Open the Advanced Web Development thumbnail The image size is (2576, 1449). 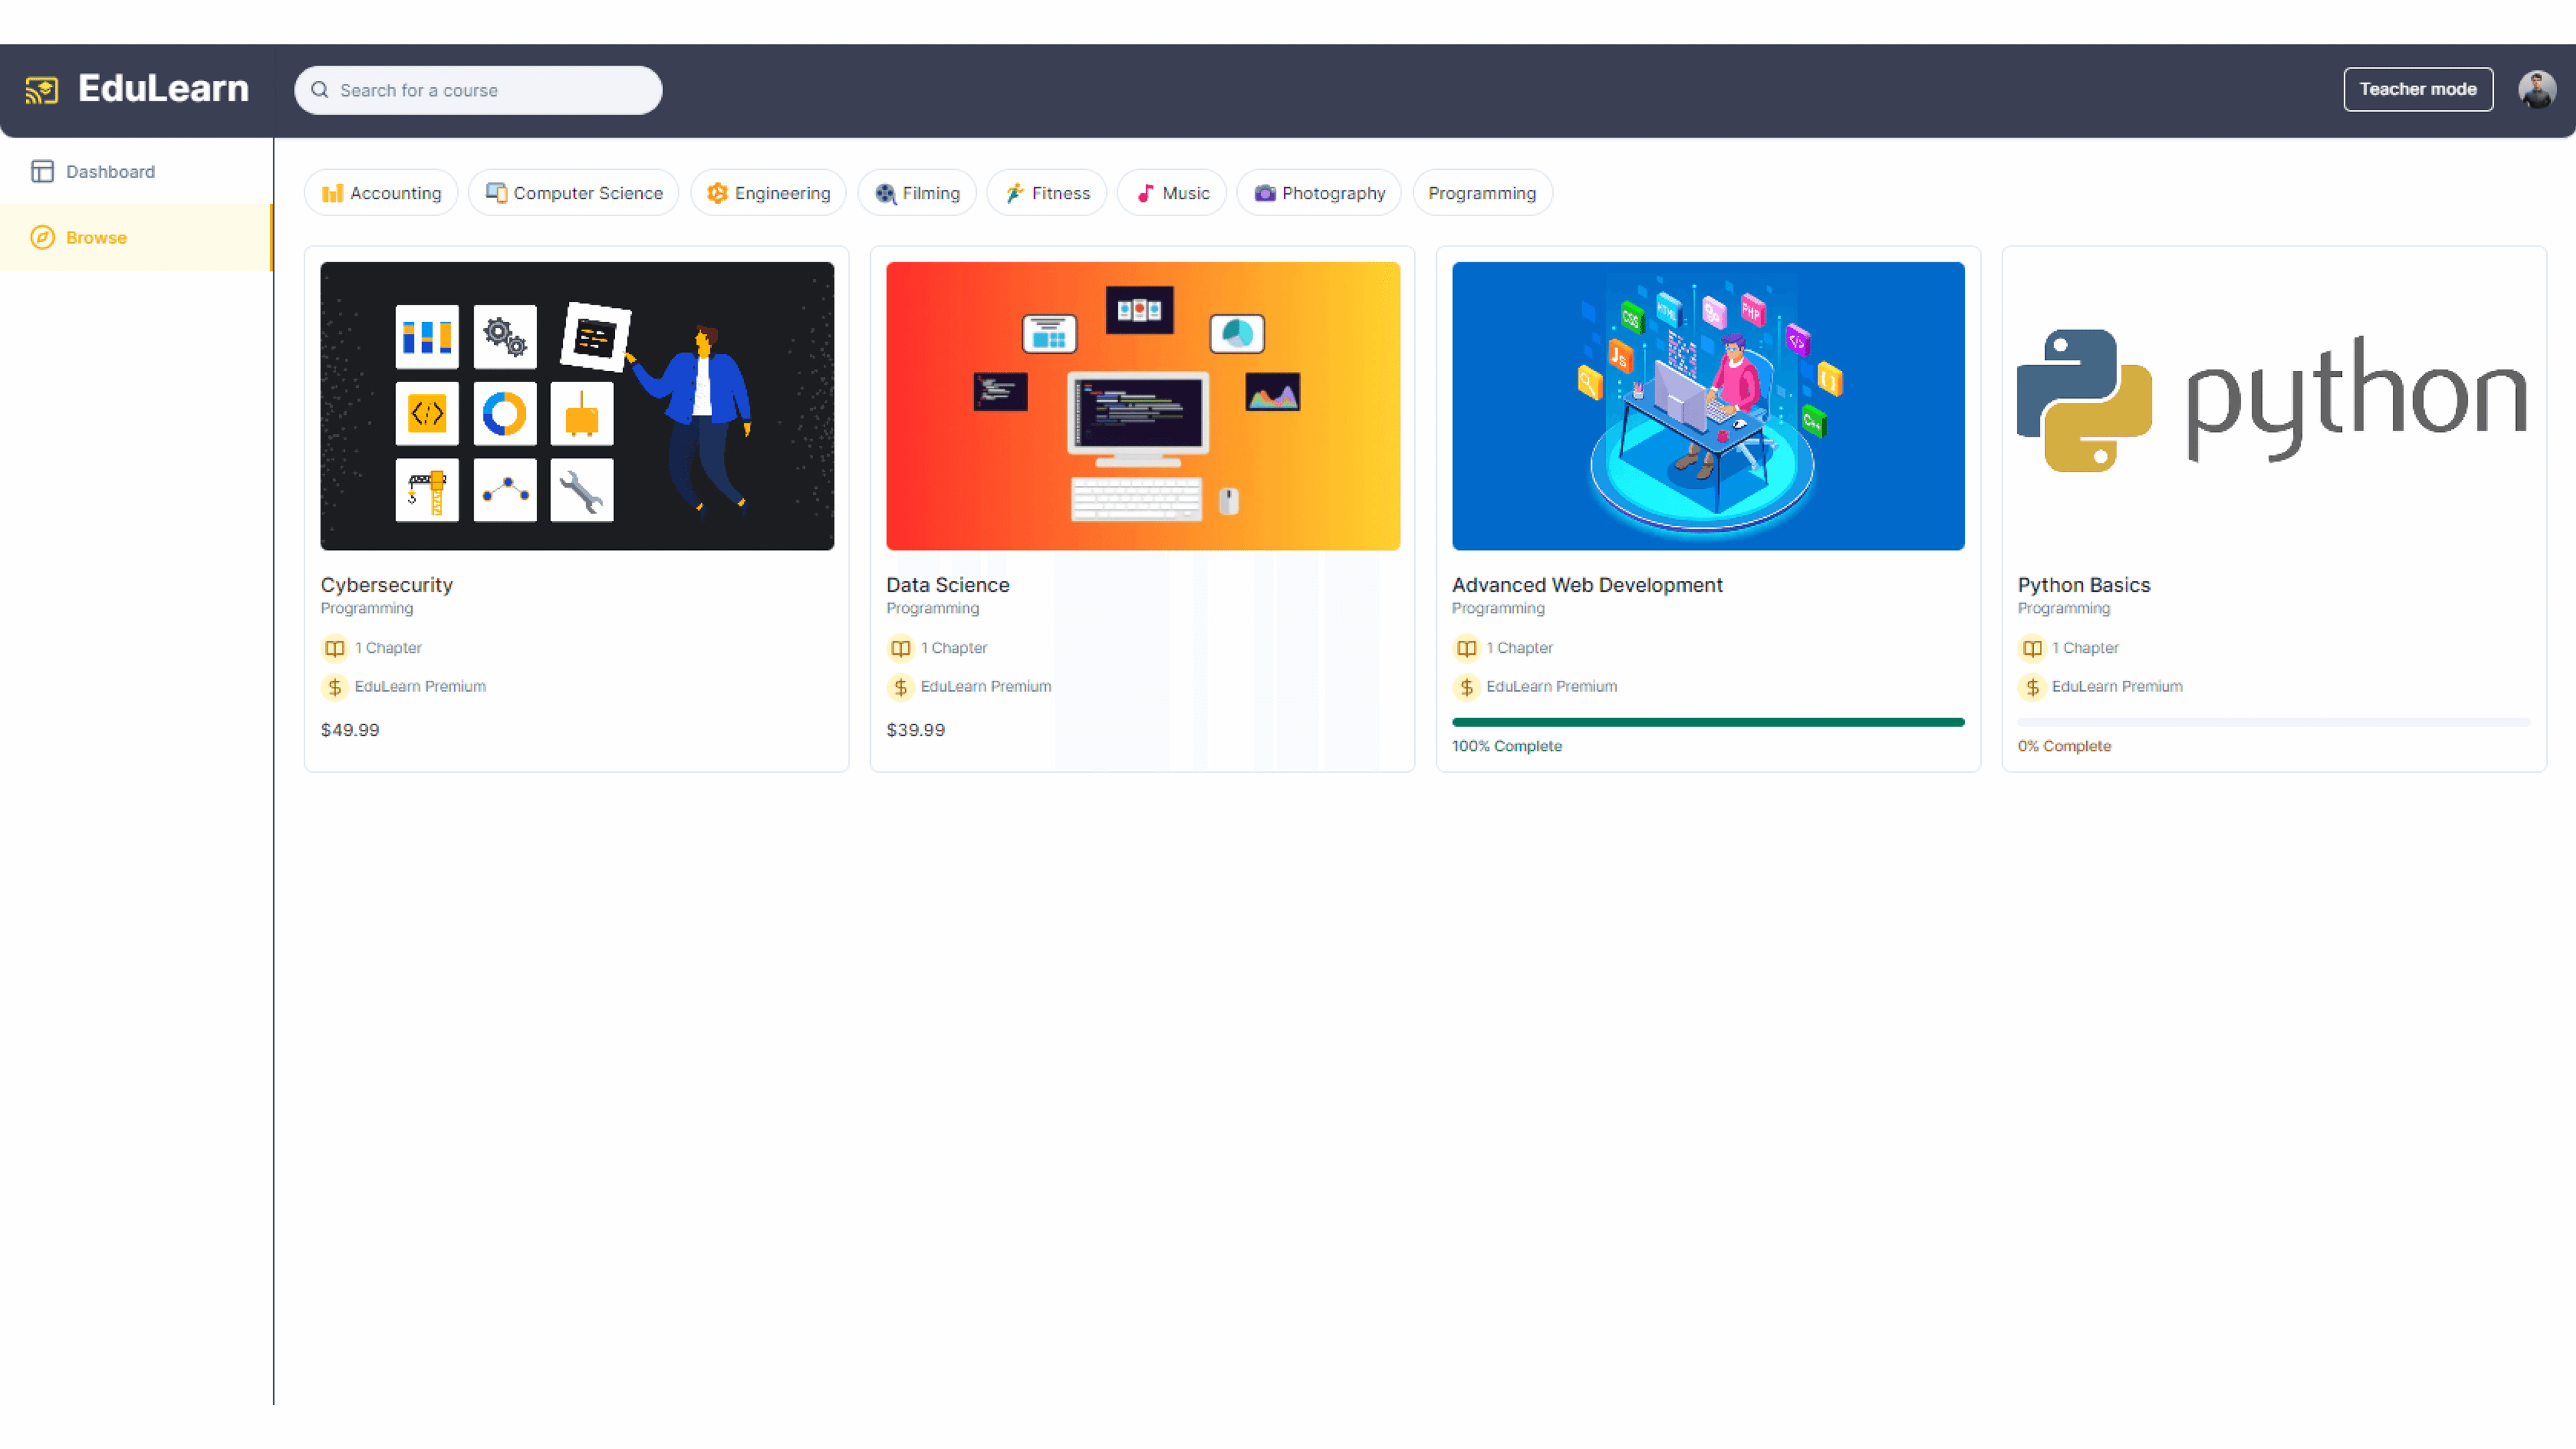coord(1708,406)
